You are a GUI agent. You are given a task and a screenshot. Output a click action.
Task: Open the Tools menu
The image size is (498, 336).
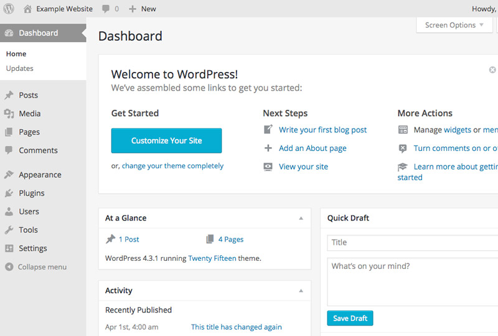28,230
